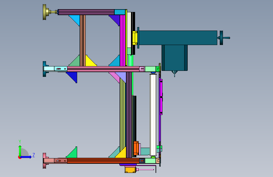This screenshot has height=177, width=273.
Task: Select the brown vertical extrusion
Action: (x=83, y=40)
